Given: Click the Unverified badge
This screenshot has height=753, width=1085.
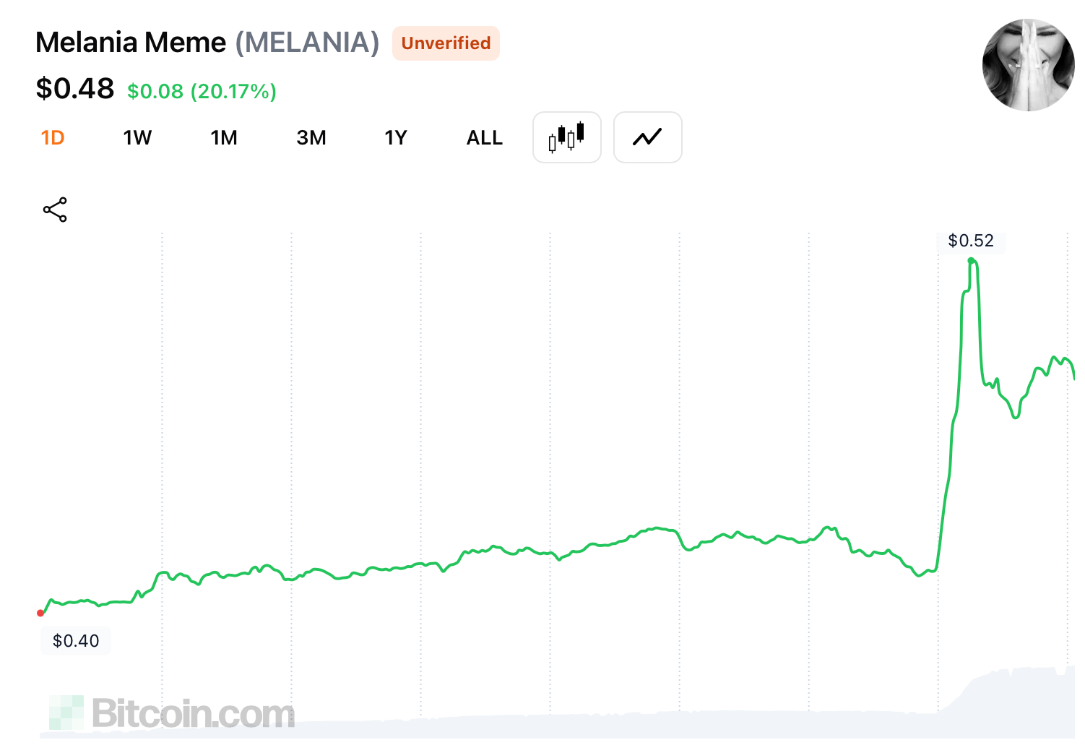Looking at the screenshot, I should click(x=446, y=43).
